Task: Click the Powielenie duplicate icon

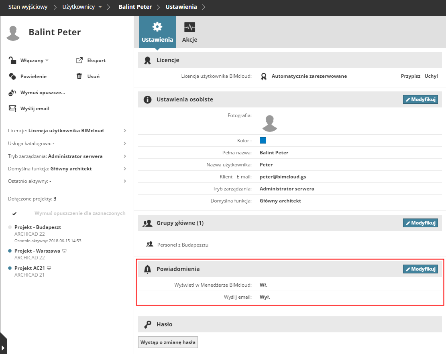Action: tap(12, 77)
